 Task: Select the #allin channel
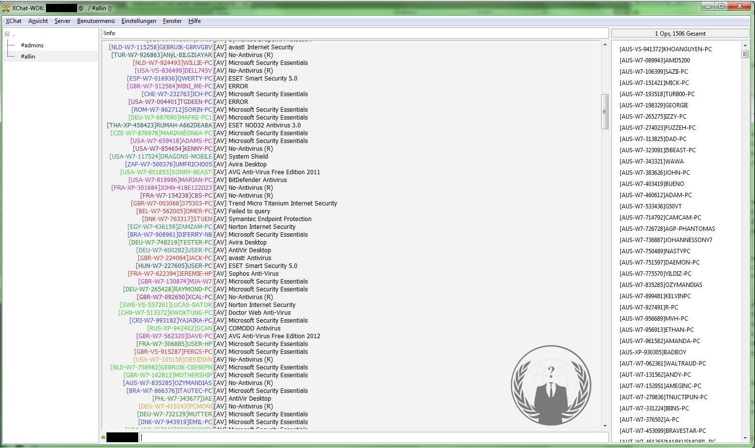28,57
